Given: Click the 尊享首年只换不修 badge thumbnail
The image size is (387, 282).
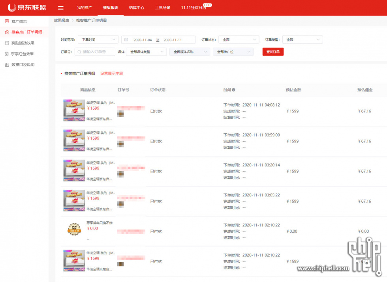Looking at the screenshot, I should tap(74, 229).
